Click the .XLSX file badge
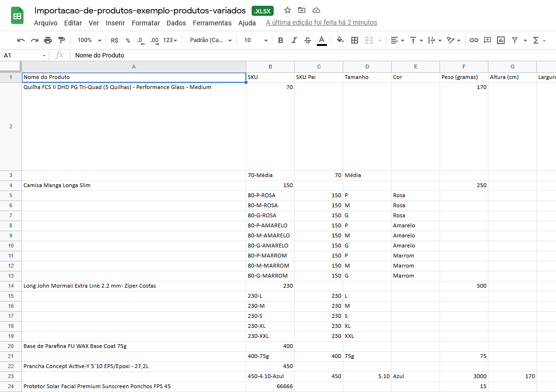 [262, 11]
